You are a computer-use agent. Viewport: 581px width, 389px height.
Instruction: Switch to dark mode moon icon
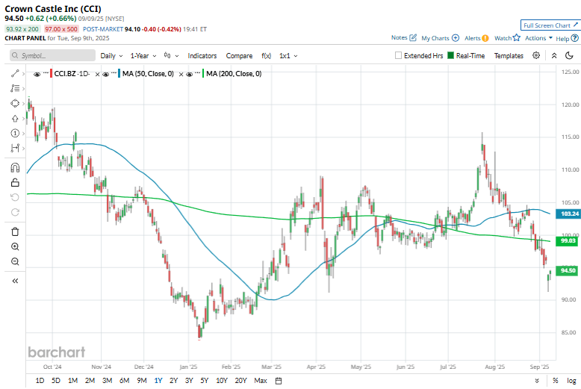pos(569,55)
